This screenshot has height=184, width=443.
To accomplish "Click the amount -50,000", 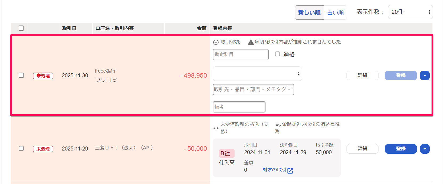I will click(195, 149).
